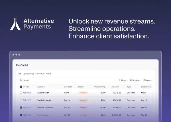
Task: Select the ClearPath Media customer name
Action: click(x=44, y=100)
